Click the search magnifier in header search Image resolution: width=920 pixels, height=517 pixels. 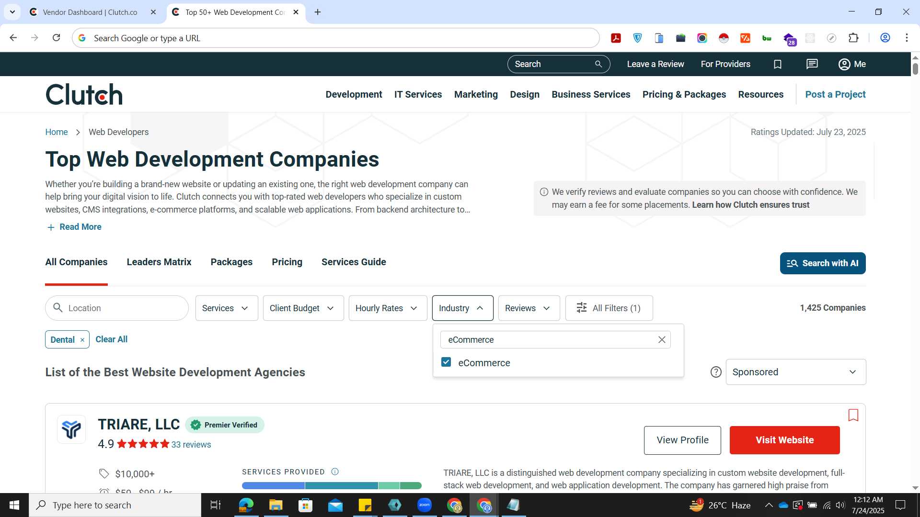[x=598, y=64]
